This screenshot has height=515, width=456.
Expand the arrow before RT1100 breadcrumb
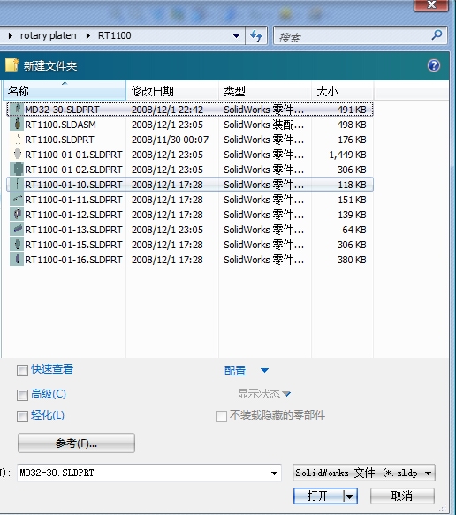point(88,35)
